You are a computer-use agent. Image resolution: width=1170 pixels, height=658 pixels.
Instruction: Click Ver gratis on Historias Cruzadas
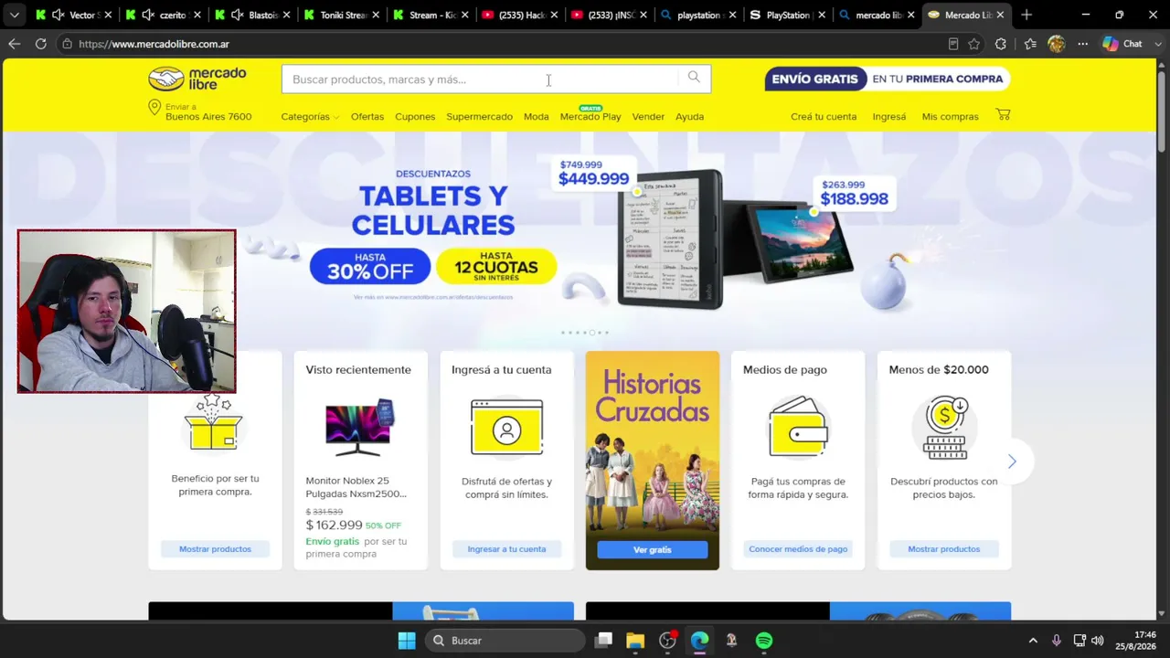click(x=653, y=549)
